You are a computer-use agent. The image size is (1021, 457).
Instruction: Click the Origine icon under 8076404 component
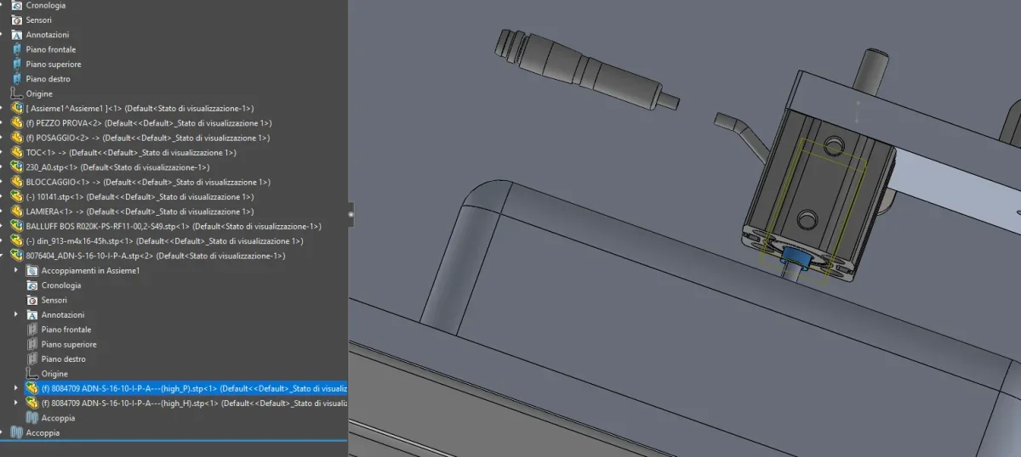click(32, 374)
